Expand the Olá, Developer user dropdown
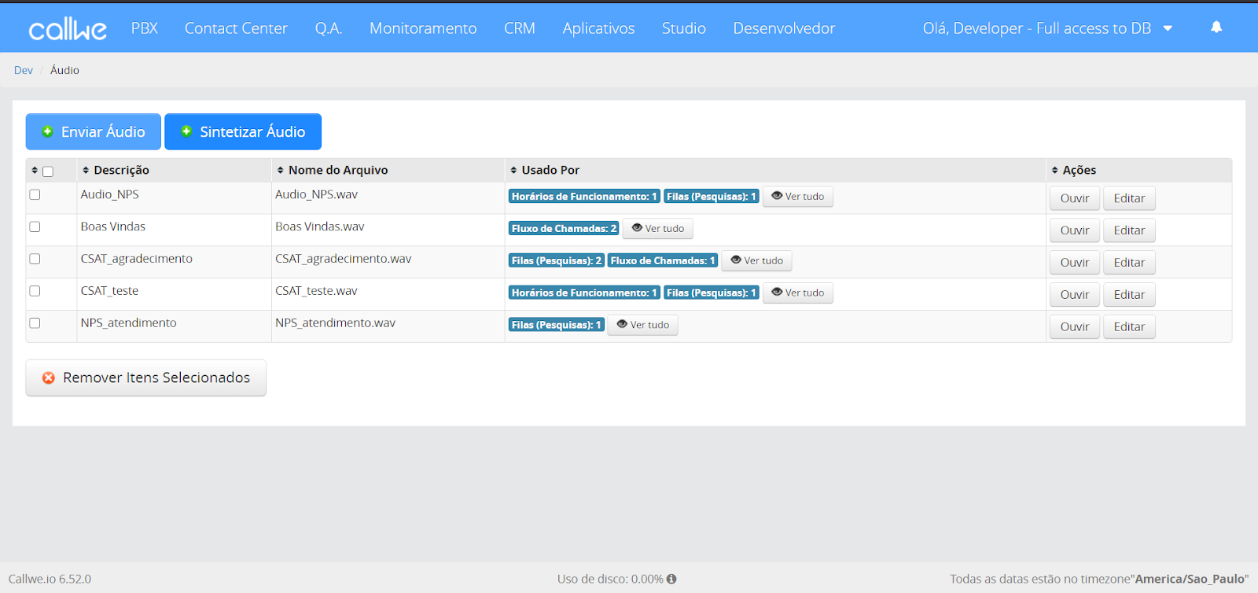Screen dimensions: 1258x593 pos(1047,28)
